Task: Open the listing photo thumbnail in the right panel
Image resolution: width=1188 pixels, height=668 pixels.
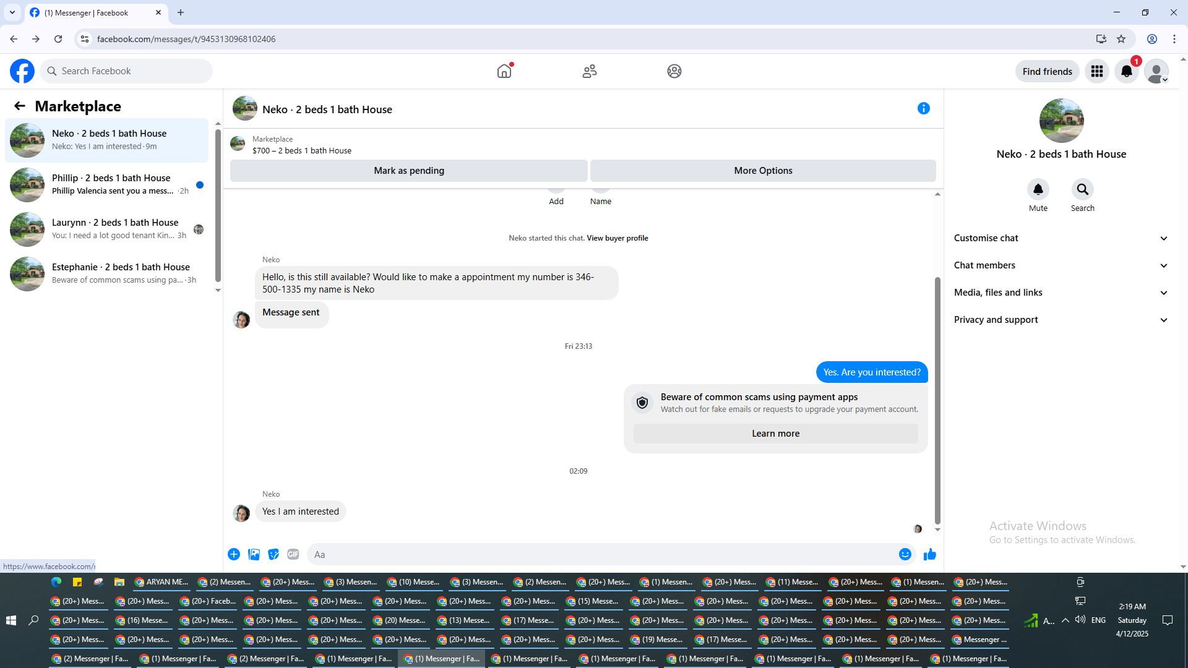Action: 1061,121
